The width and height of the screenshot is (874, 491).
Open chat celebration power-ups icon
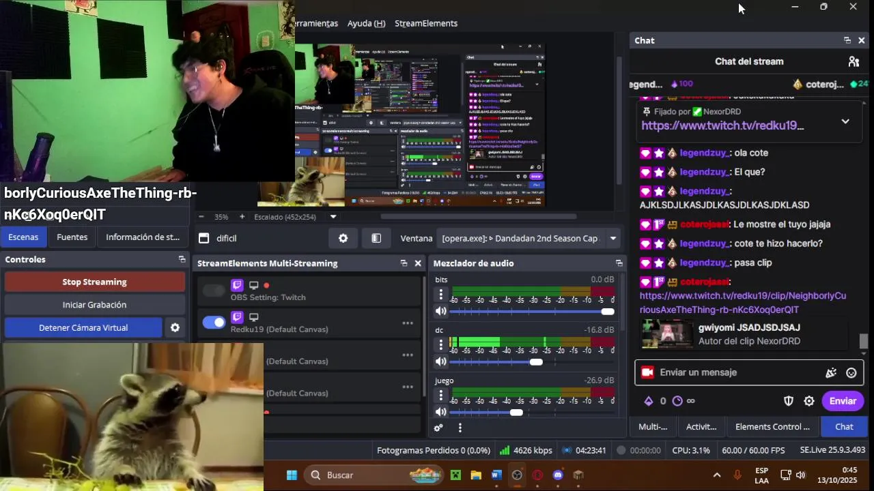(831, 373)
